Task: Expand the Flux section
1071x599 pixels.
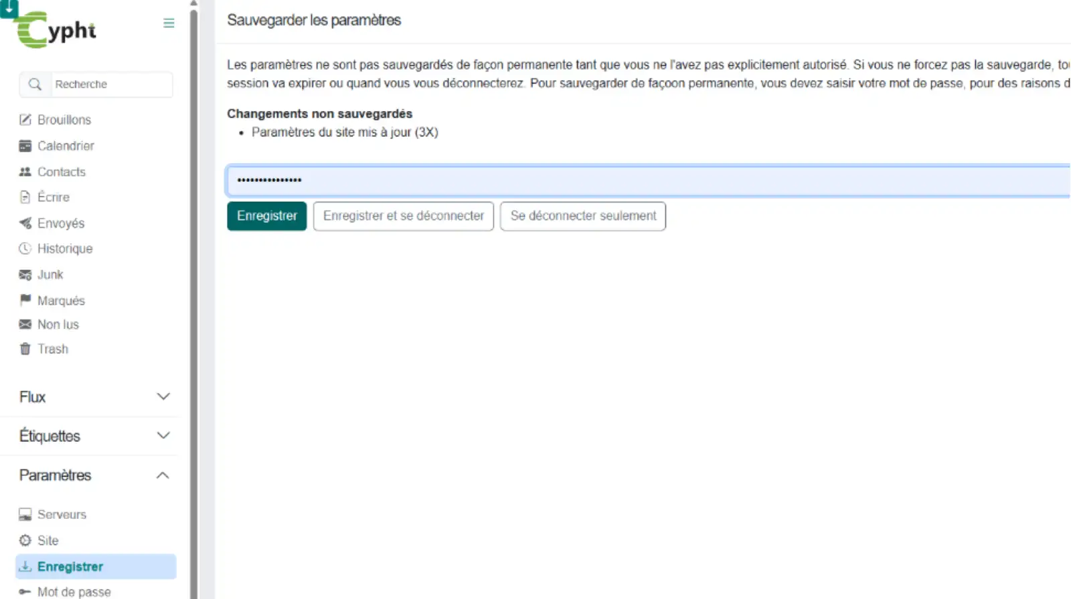Action: [163, 396]
